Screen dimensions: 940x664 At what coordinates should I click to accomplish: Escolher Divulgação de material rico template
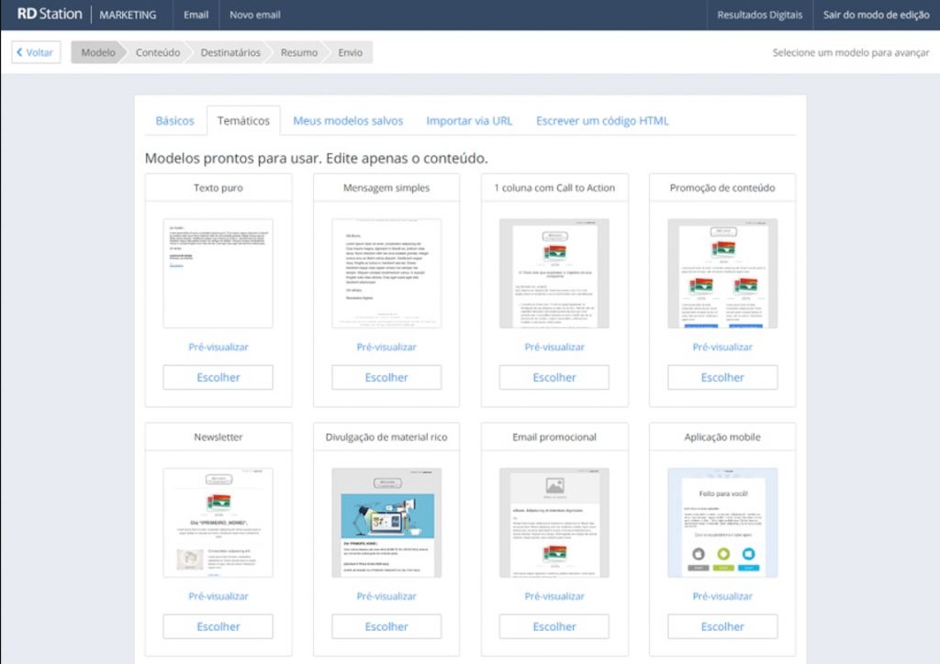386,626
